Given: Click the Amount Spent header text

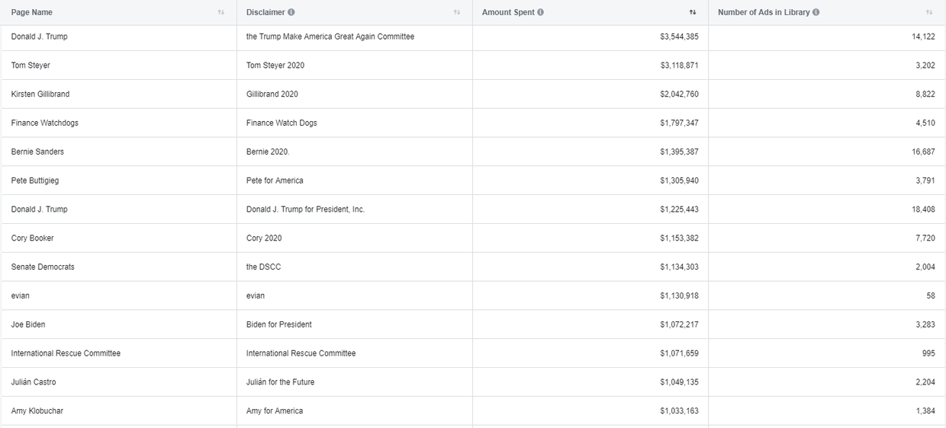Looking at the screenshot, I should click(508, 12).
